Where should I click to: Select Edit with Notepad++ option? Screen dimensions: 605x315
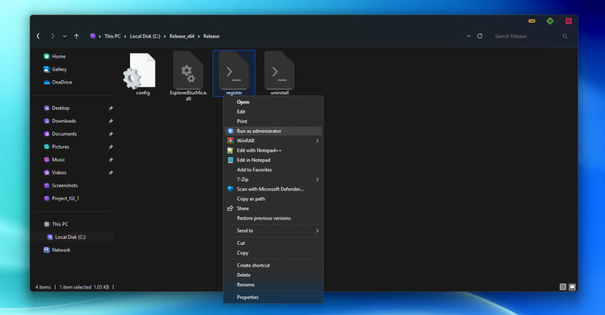[257, 150]
